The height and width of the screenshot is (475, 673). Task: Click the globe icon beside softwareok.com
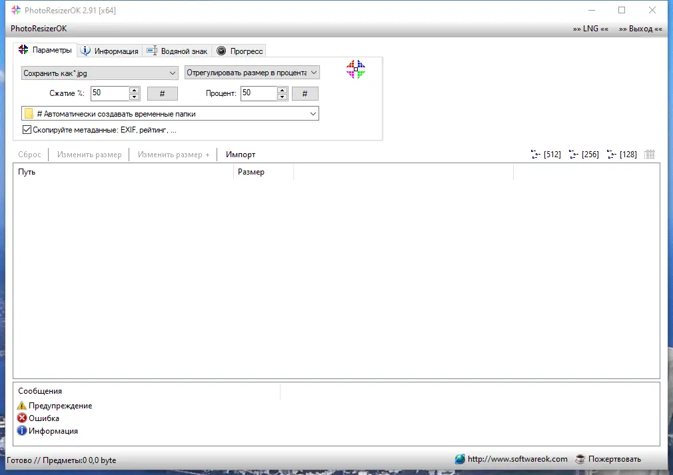point(460,459)
